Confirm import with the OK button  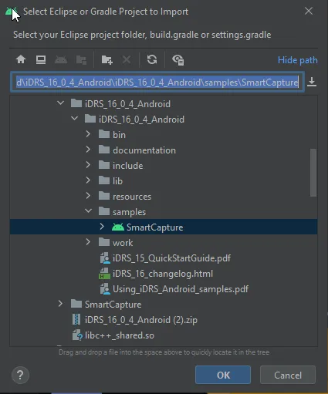pyautogui.click(x=223, y=375)
